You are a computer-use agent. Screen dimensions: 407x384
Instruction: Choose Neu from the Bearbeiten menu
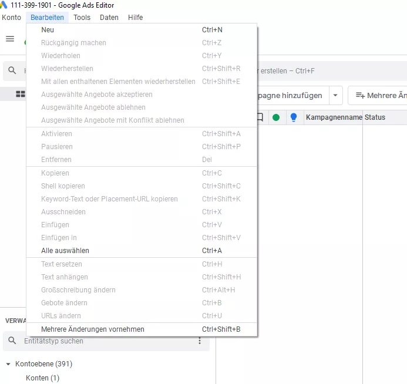[x=142, y=30]
